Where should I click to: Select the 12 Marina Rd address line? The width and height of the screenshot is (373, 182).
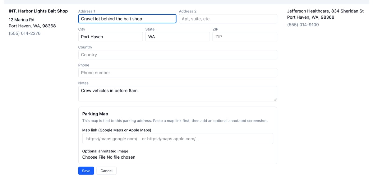[x=21, y=20]
